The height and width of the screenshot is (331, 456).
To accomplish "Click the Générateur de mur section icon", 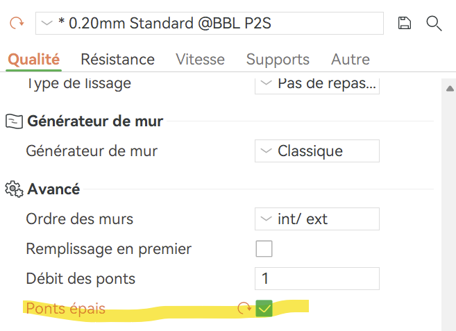I will [x=13, y=121].
